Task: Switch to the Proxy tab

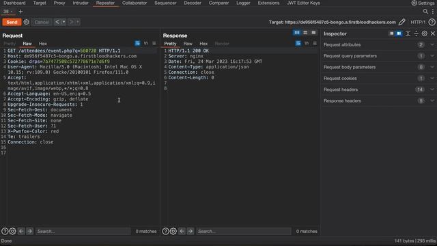Action: point(59,3)
